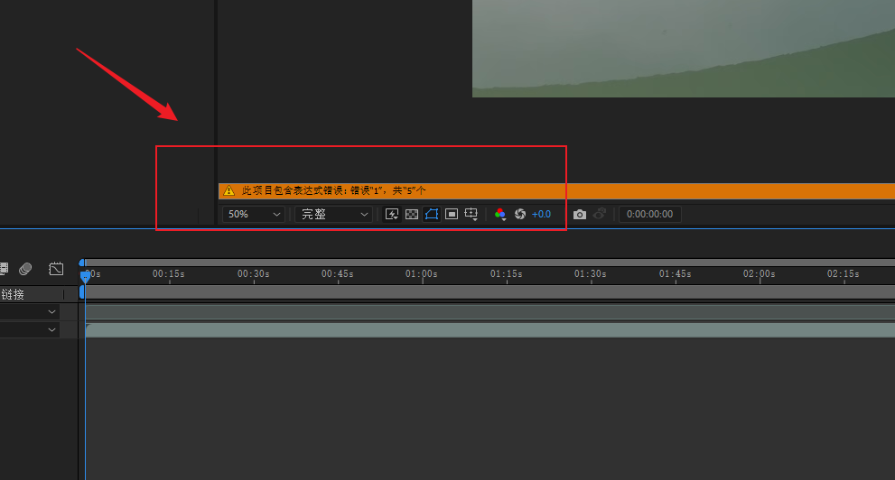895x480 pixels.
Task: Click the 01:00s mark on time ruler
Action: click(421, 274)
